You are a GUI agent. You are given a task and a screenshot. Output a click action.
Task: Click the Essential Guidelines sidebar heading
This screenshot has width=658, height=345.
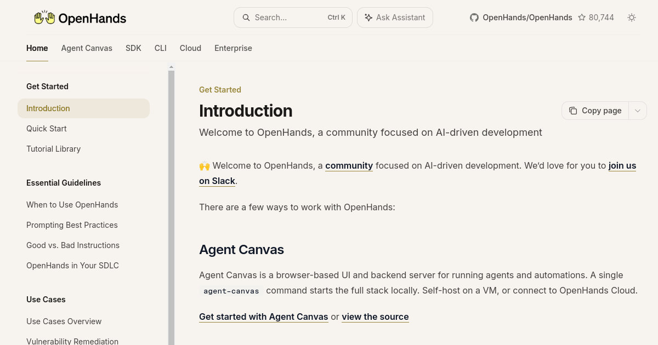click(x=64, y=183)
